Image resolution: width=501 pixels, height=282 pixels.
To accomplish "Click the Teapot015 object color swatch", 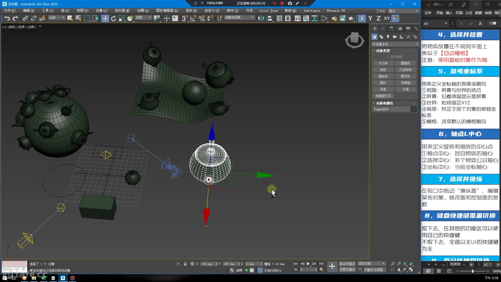I will (414, 109).
